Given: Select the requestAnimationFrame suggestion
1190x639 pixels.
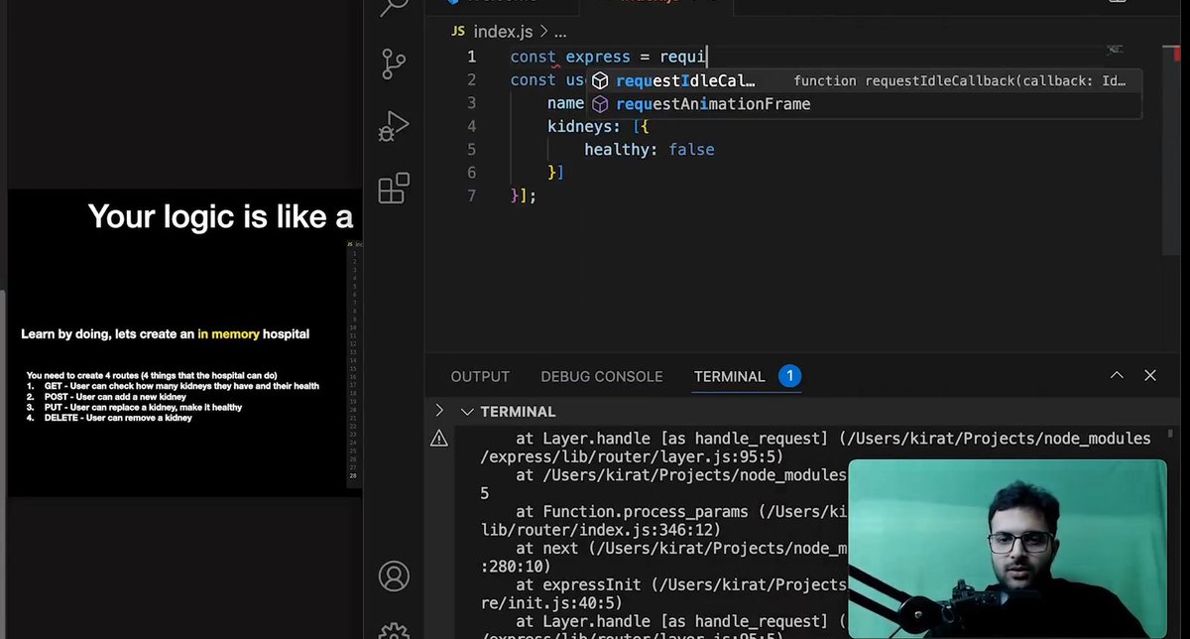Looking at the screenshot, I should point(864,104).
